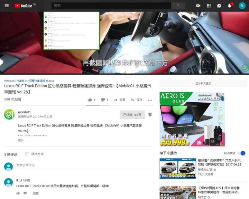Like B. Li's comment
The image size is (249, 199).
click(x=18, y=193)
